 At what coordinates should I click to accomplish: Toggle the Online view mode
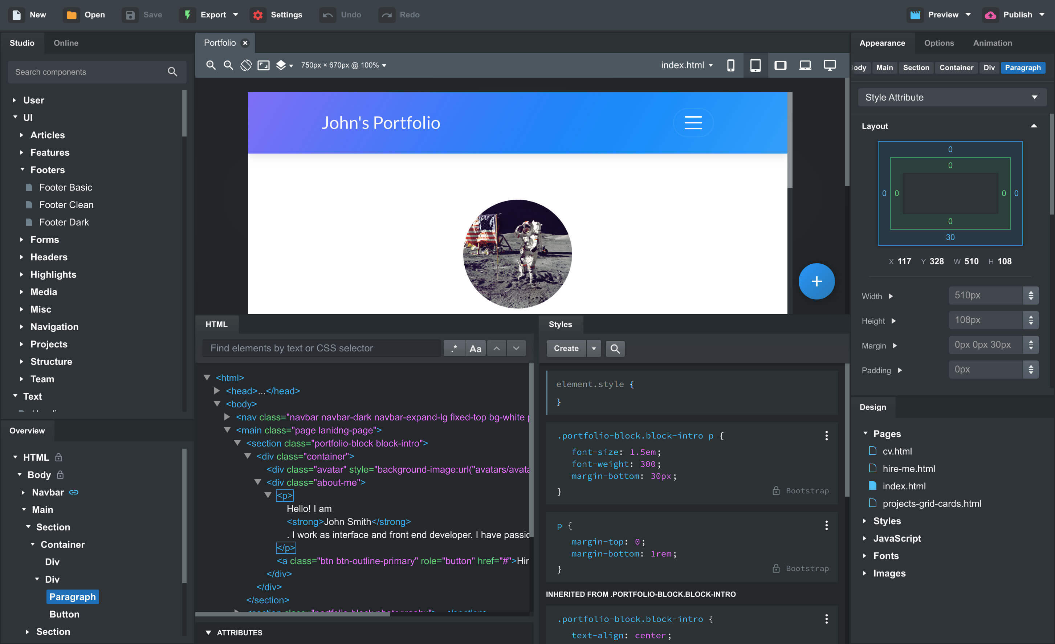coord(66,43)
